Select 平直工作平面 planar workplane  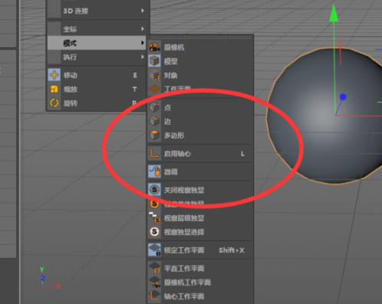click(x=200, y=268)
